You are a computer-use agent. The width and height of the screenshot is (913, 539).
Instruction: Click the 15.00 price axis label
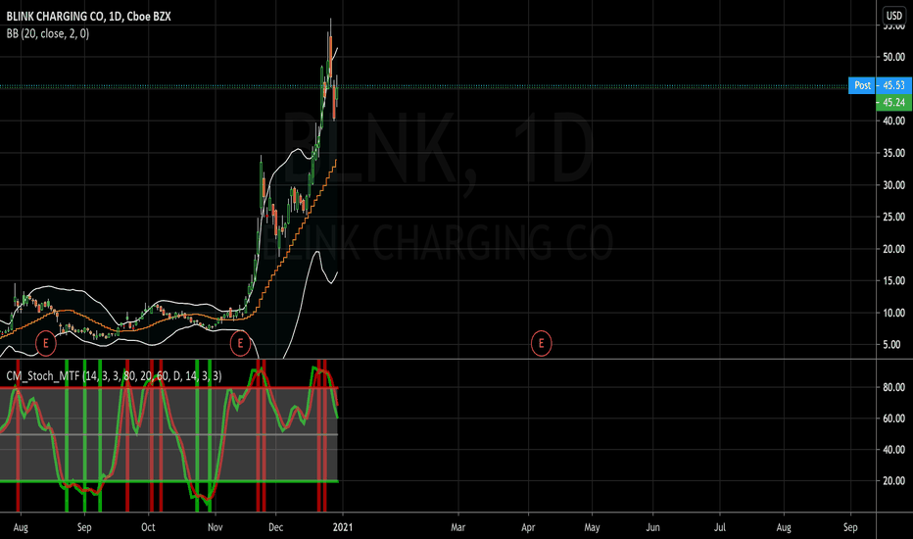893,281
